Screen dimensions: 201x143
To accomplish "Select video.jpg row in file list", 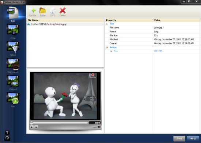I will pos(65,24).
